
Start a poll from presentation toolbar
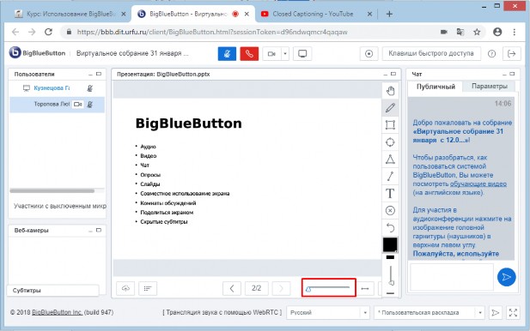(x=148, y=288)
